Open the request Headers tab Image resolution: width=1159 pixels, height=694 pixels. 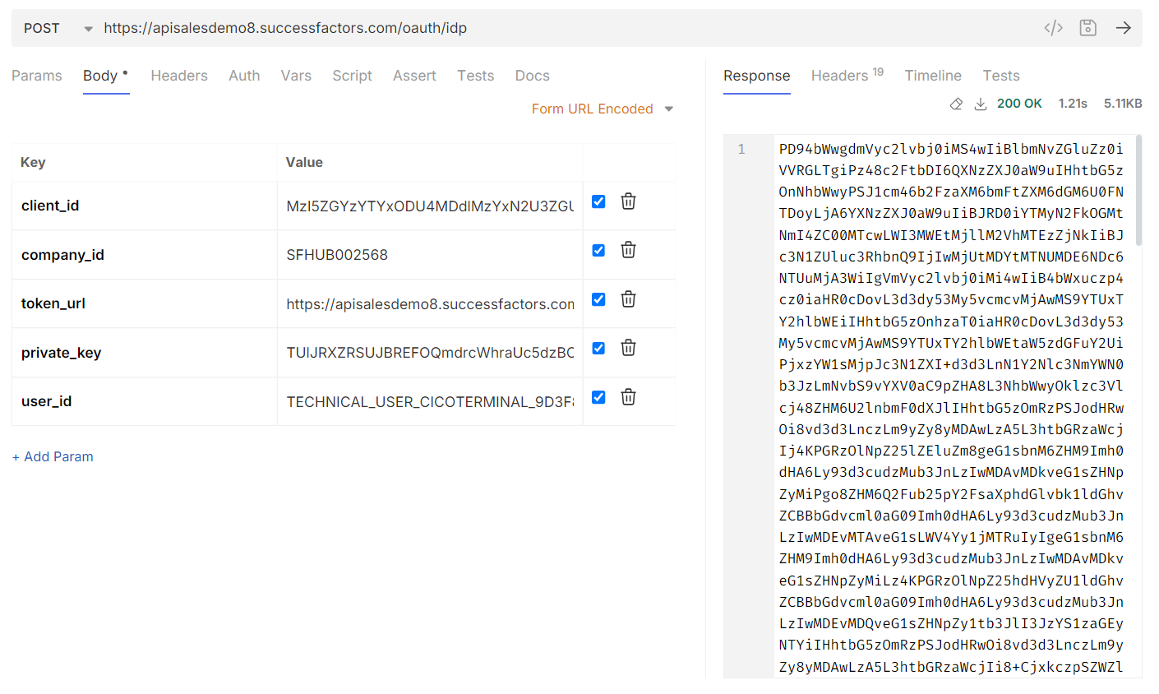point(179,76)
